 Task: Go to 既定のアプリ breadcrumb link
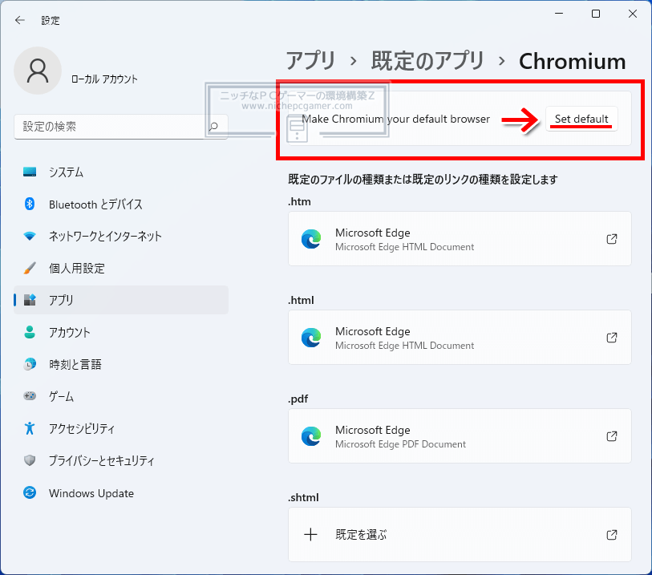(427, 61)
